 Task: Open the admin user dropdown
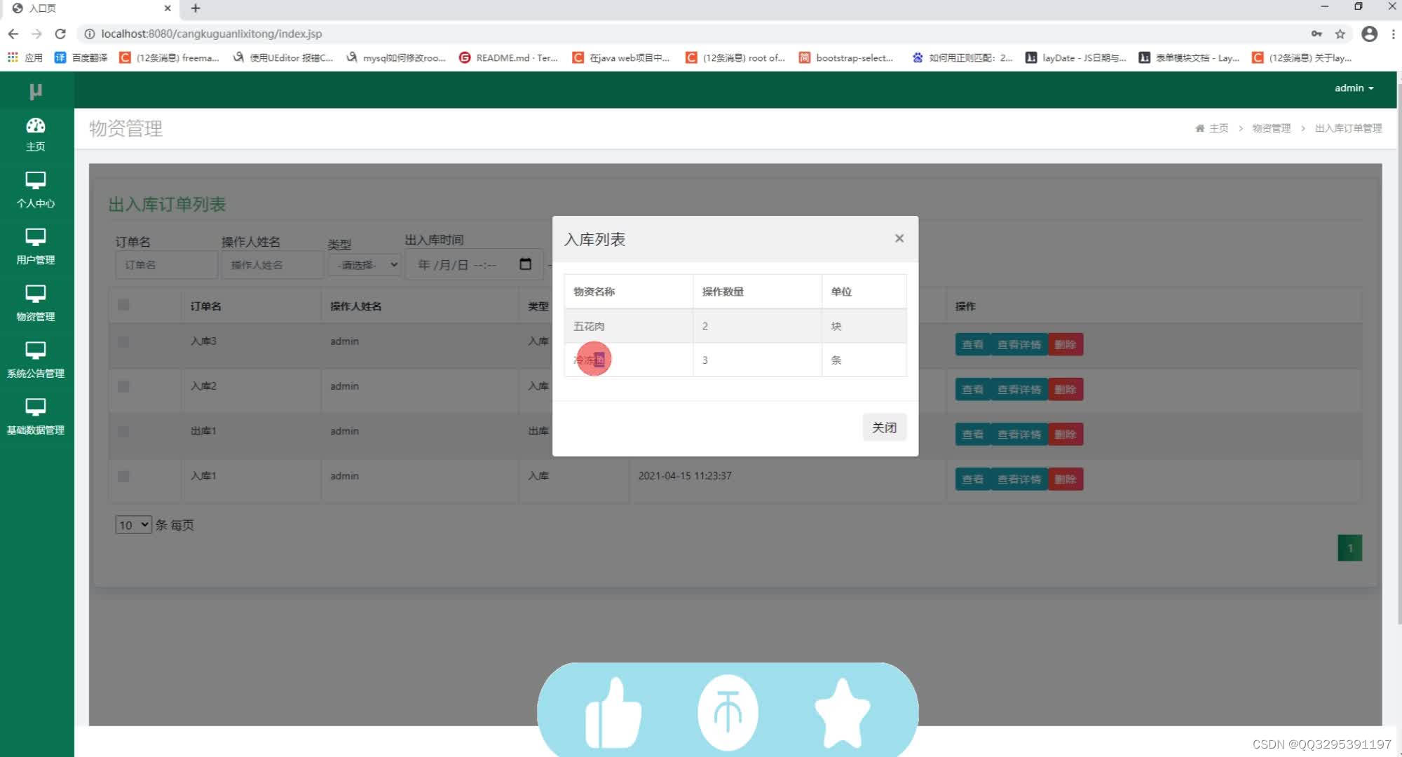click(x=1354, y=88)
